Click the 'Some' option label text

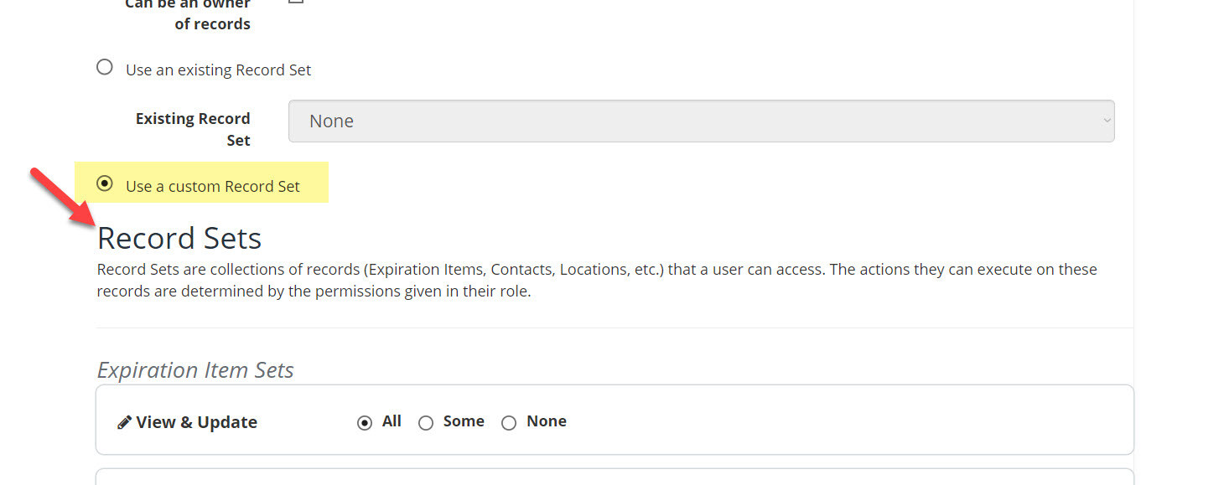[464, 421]
